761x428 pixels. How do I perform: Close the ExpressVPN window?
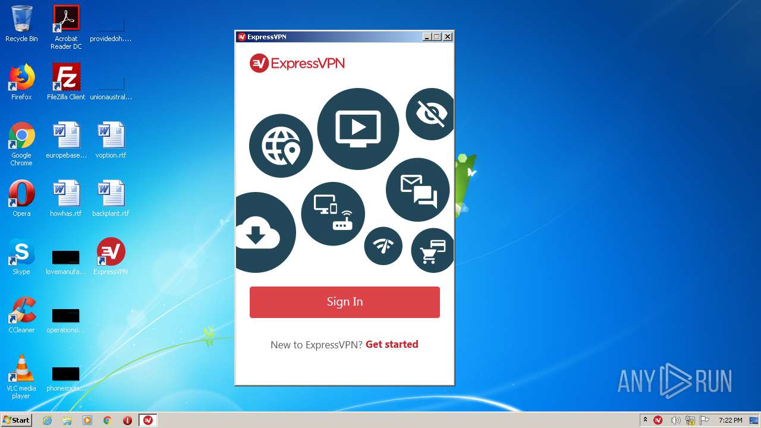click(448, 37)
